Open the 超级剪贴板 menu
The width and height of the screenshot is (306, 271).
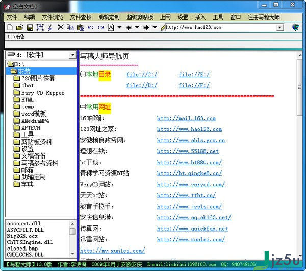click(140, 17)
